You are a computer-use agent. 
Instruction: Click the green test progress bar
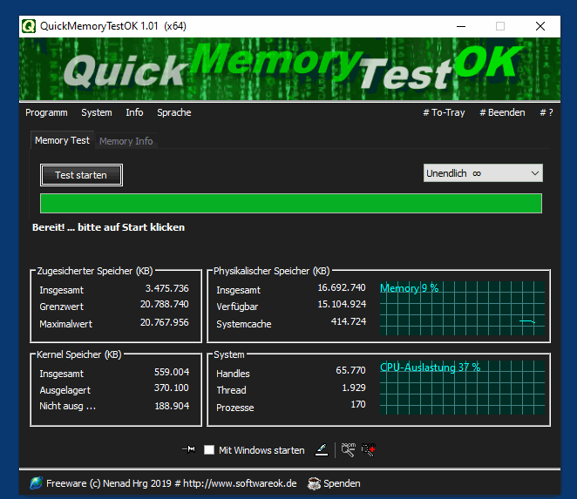tap(291, 204)
